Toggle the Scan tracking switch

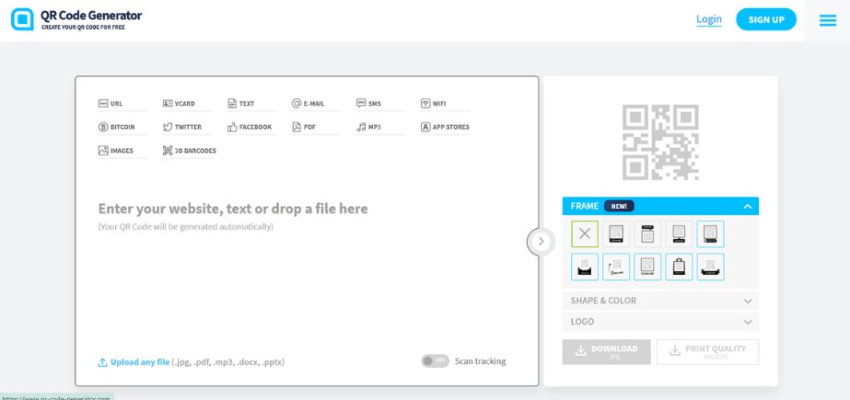(435, 361)
